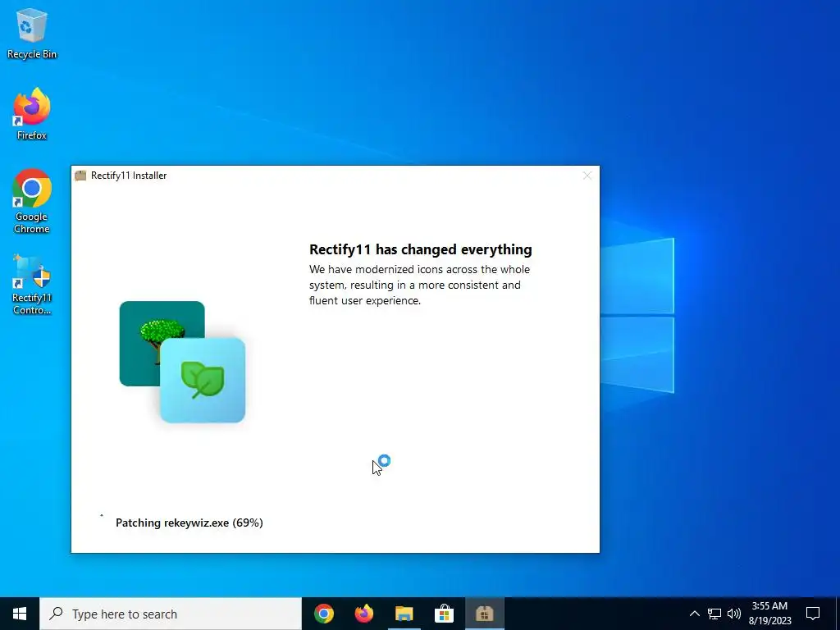840x630 pixels.
Task: Open the notification center icon
Action: click(x=813, y=614)
